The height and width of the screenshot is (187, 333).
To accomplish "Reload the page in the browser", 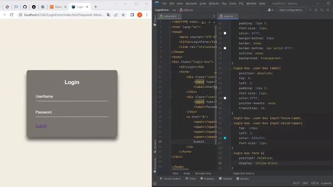I will (11, 15).
